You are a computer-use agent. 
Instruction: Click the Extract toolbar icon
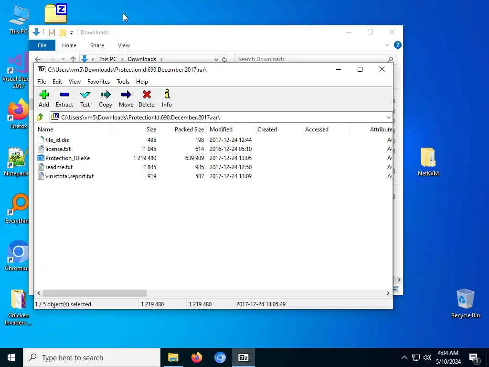point(64,98)
